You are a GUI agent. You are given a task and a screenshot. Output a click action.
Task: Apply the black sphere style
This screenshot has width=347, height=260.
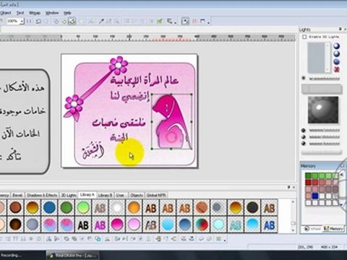[252, 207]
